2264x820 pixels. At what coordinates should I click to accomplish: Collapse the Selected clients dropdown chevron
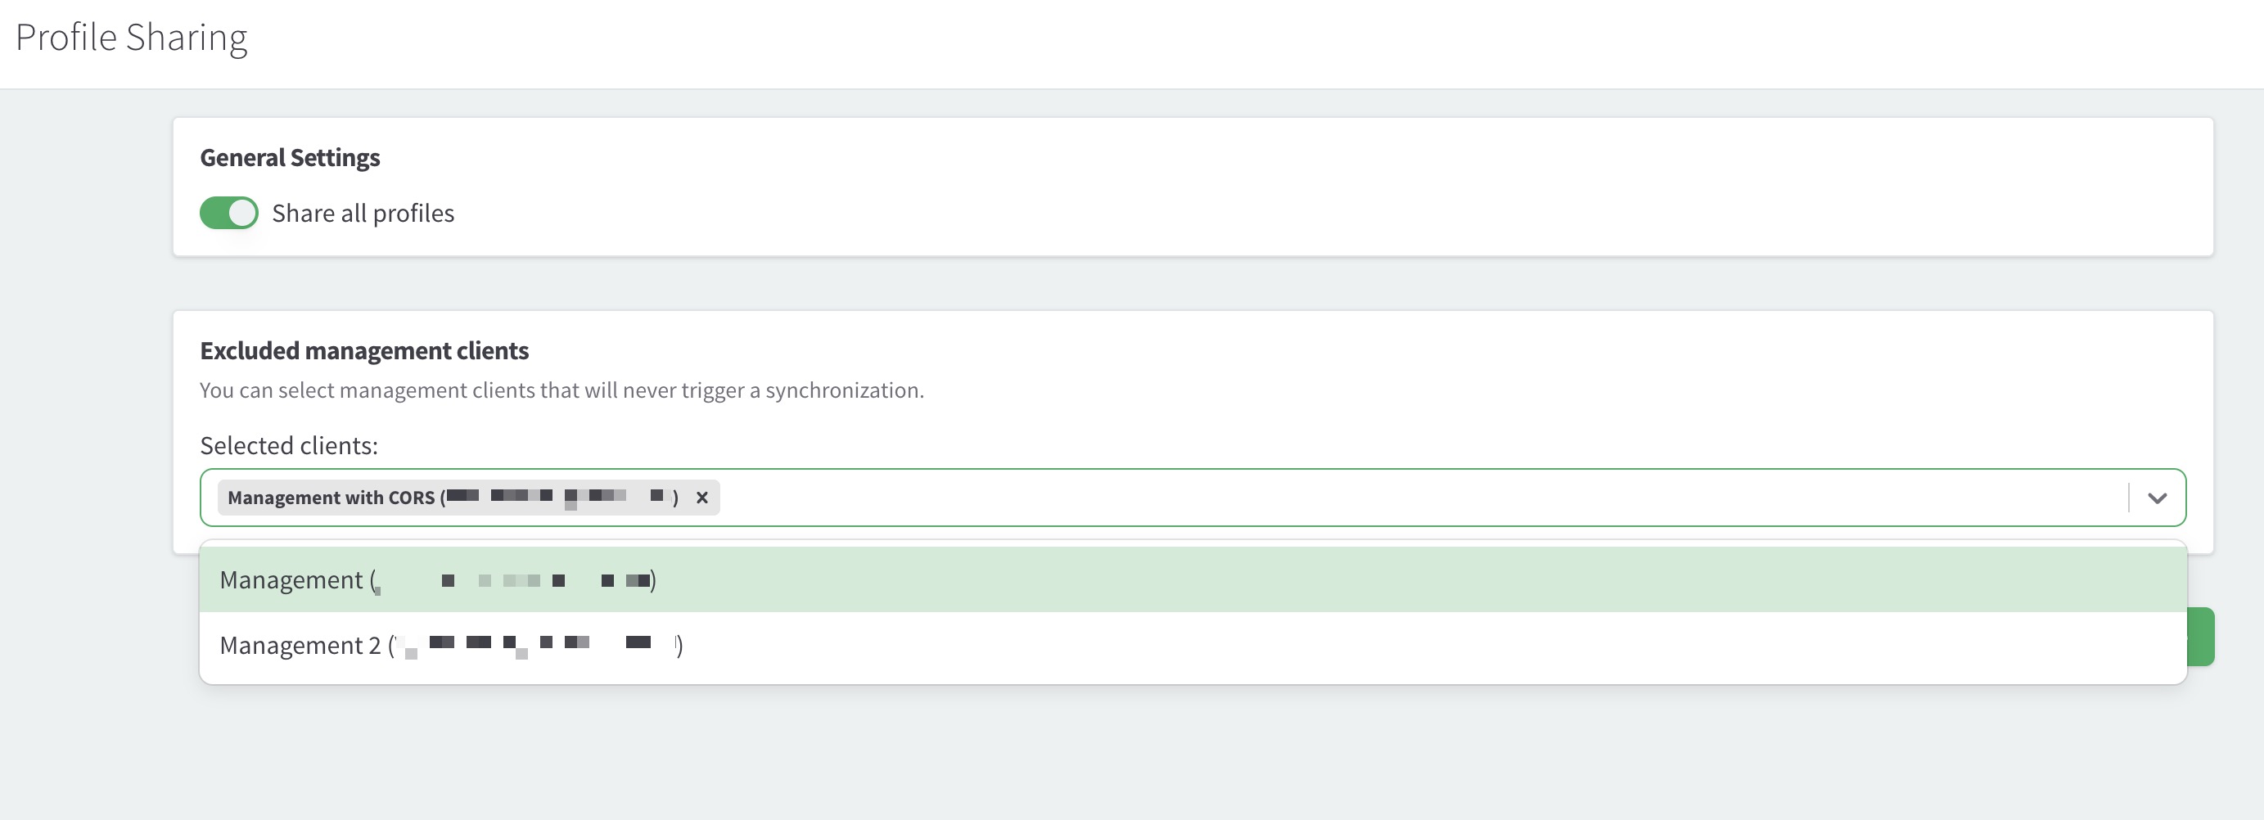coord(2157,498)
